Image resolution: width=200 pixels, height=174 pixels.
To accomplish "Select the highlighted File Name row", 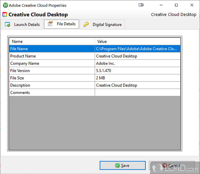I will click(x=52, y=49).
